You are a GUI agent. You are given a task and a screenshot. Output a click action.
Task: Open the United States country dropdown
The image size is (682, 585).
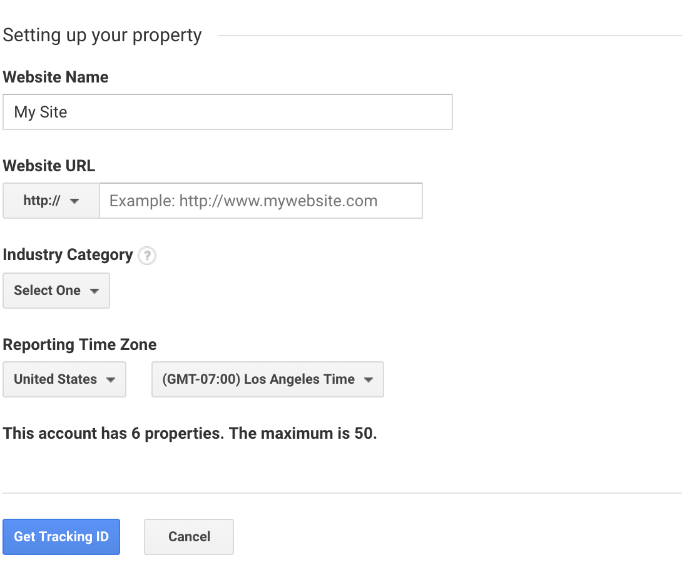click(x=64, y=379)
